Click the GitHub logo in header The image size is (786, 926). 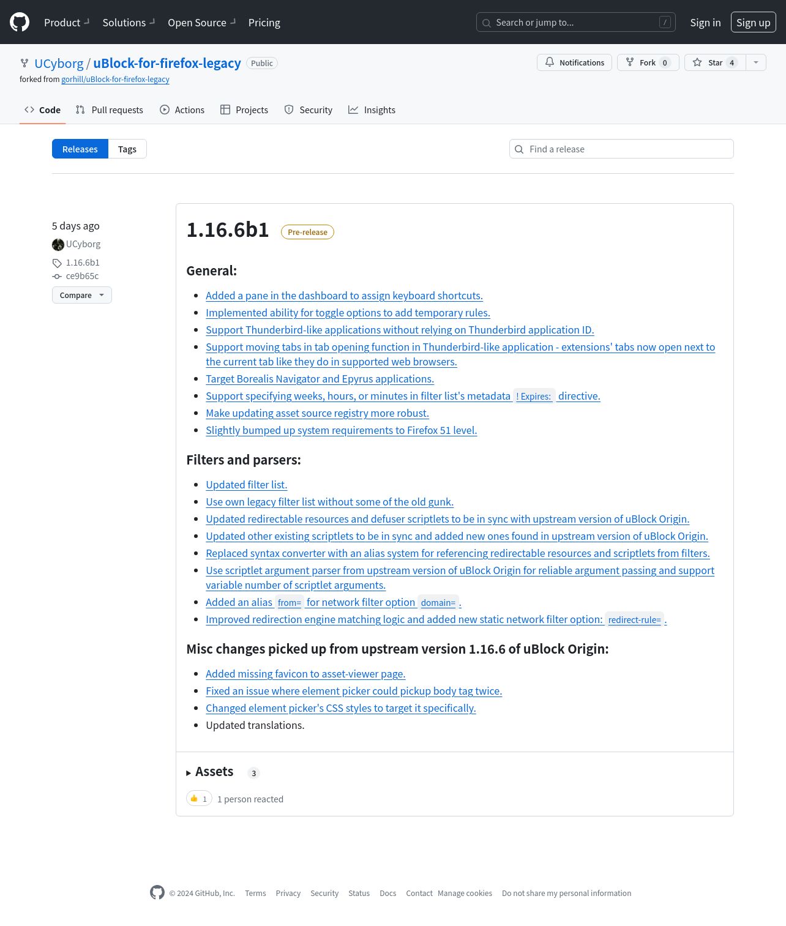(20, 22)
